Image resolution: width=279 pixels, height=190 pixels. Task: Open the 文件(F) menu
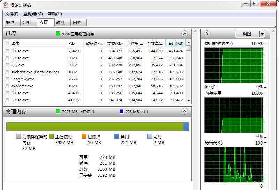coord(12,14)
